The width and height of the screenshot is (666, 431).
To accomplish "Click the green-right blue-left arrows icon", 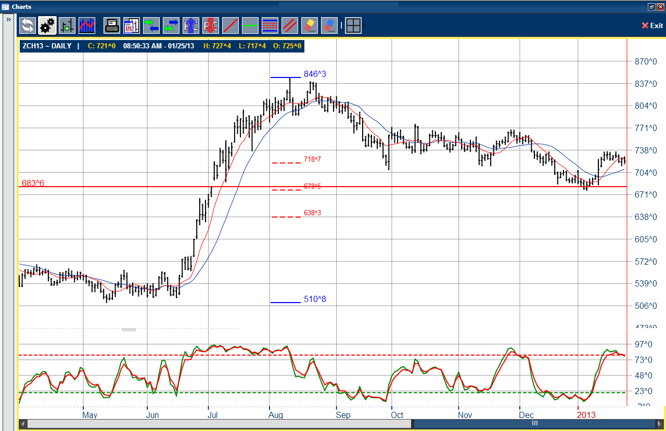I will 151,25.
